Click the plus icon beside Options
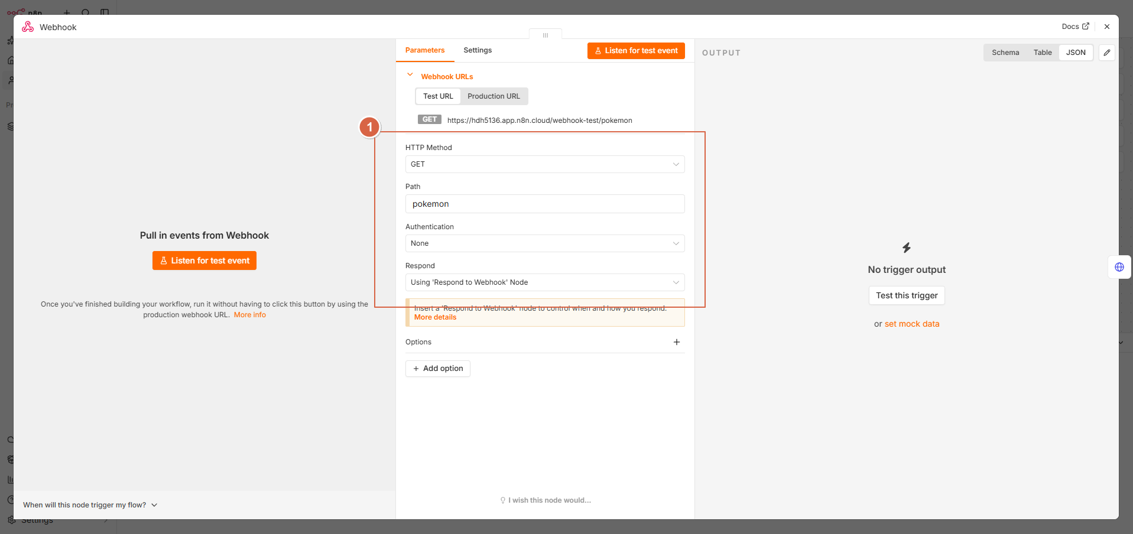This screenshot has width=1133, height=534. (x=677, y=342)
